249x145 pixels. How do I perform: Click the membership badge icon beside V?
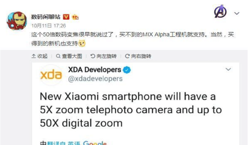[75, 17]
